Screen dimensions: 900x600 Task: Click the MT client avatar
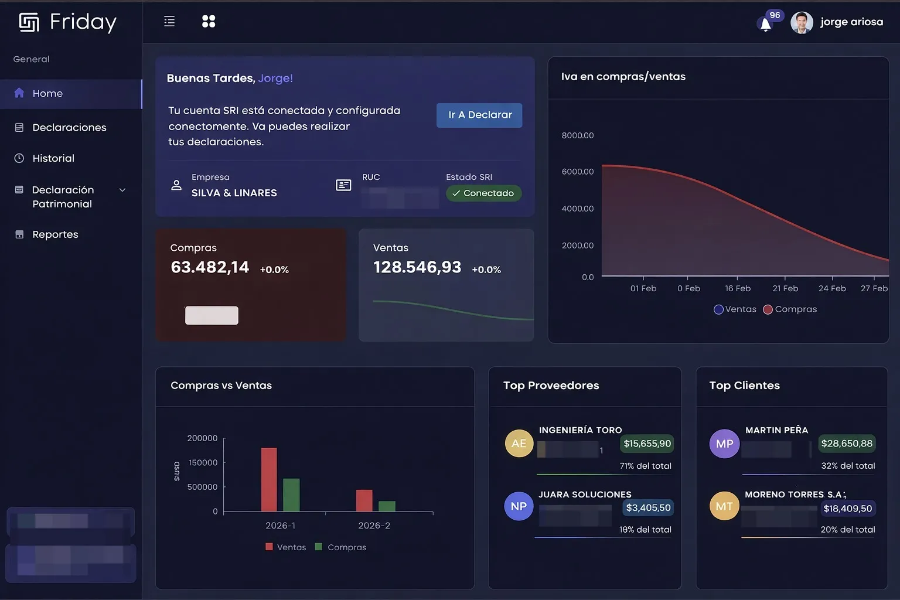[x=724, y=506]
